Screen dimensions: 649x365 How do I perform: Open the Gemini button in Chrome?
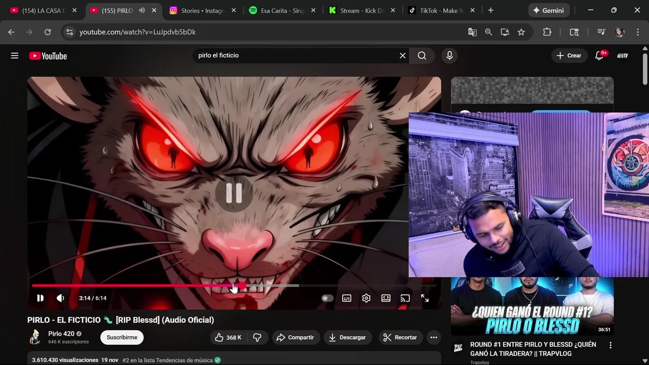point(549,11)
